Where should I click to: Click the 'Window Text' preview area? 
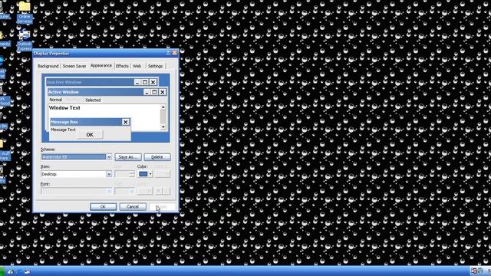[64, 107]
